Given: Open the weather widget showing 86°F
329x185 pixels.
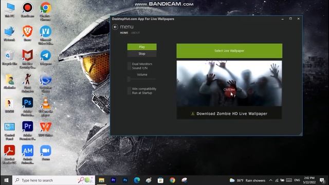Looking at the screenshot, I should (247, 180).
